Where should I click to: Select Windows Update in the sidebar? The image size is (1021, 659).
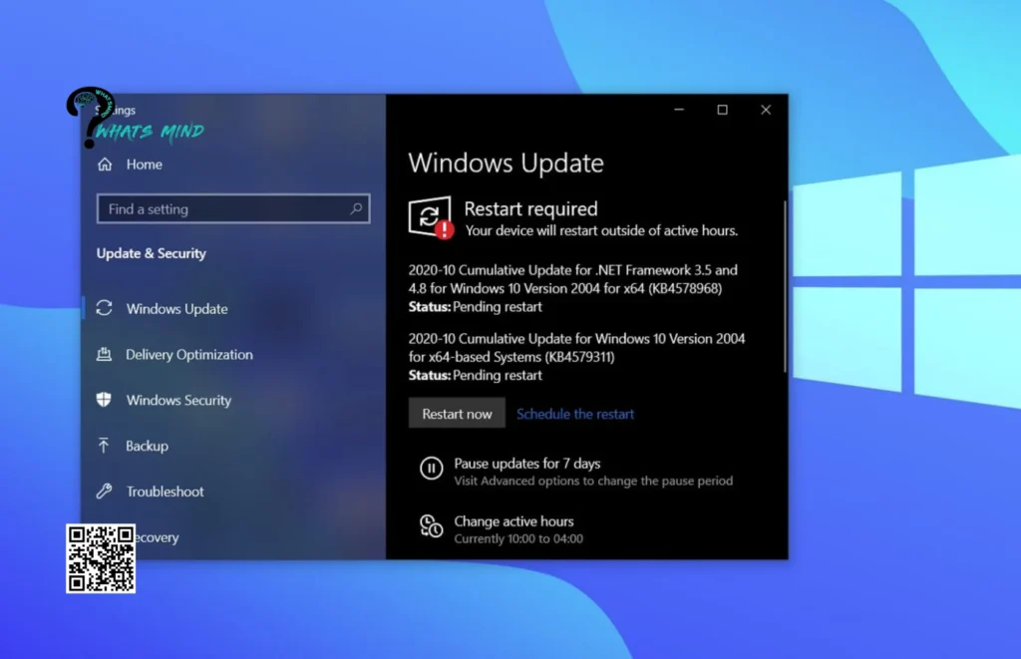177,309
